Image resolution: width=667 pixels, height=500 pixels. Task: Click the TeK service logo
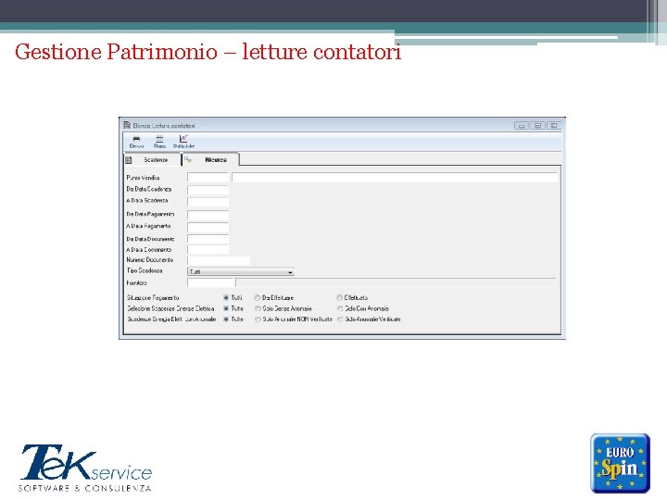(86, 468)
